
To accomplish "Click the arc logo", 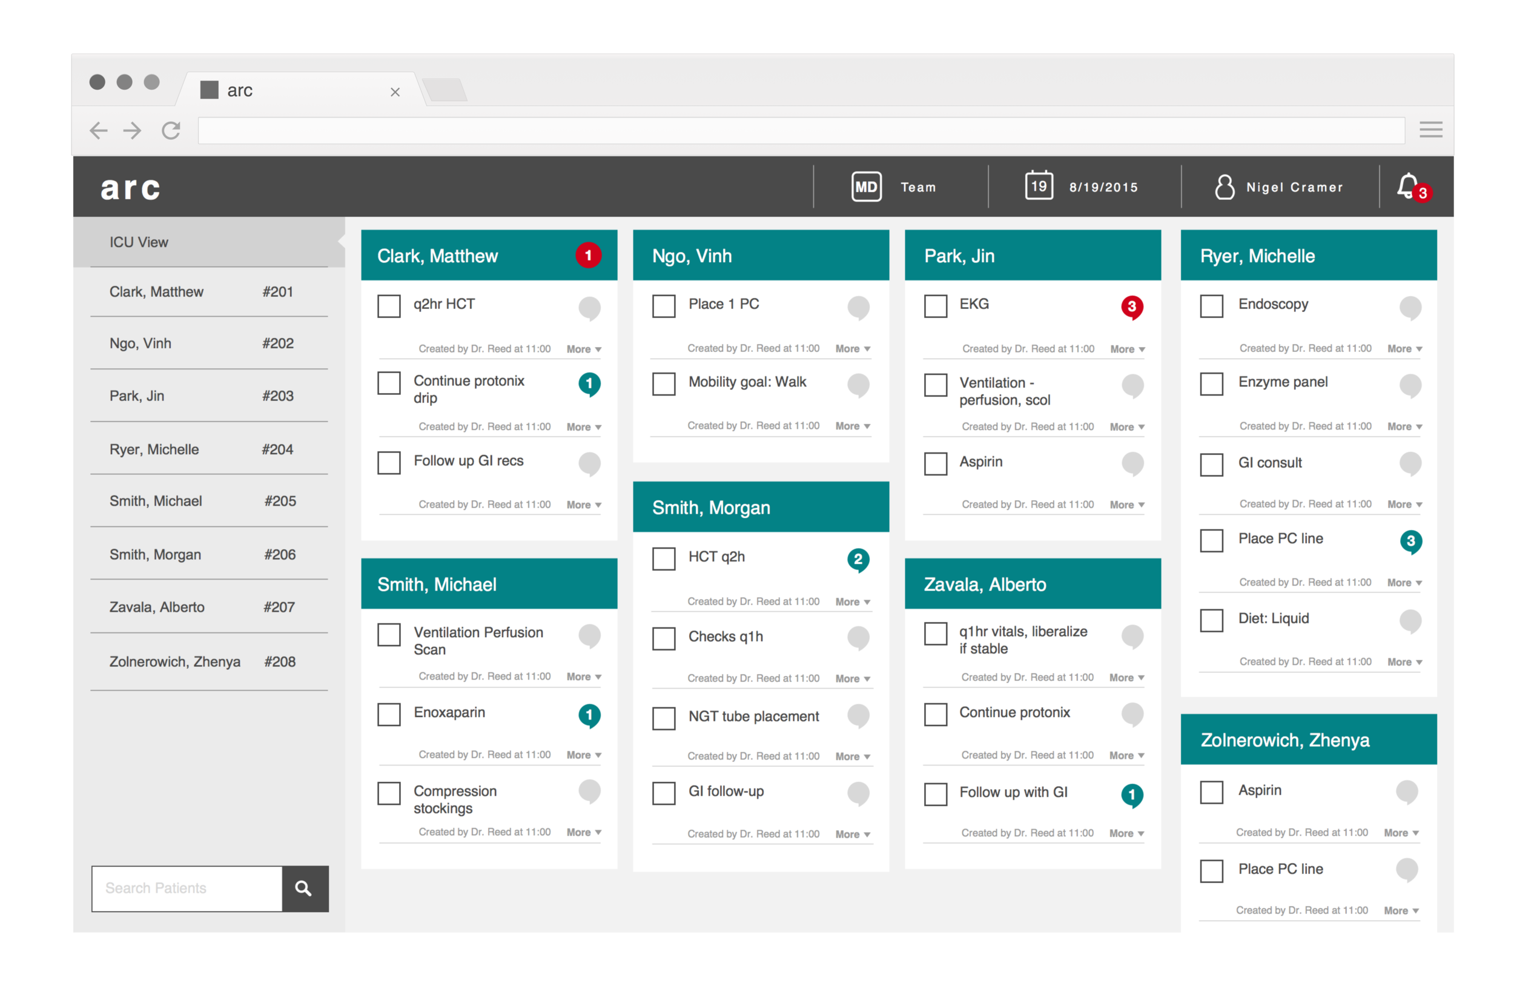I will click(130, 188).
